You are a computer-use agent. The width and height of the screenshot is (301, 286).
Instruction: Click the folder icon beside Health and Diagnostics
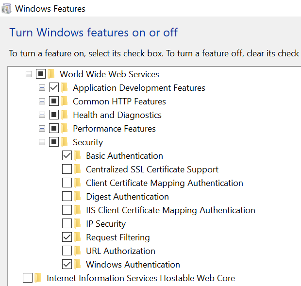[64, 115]
